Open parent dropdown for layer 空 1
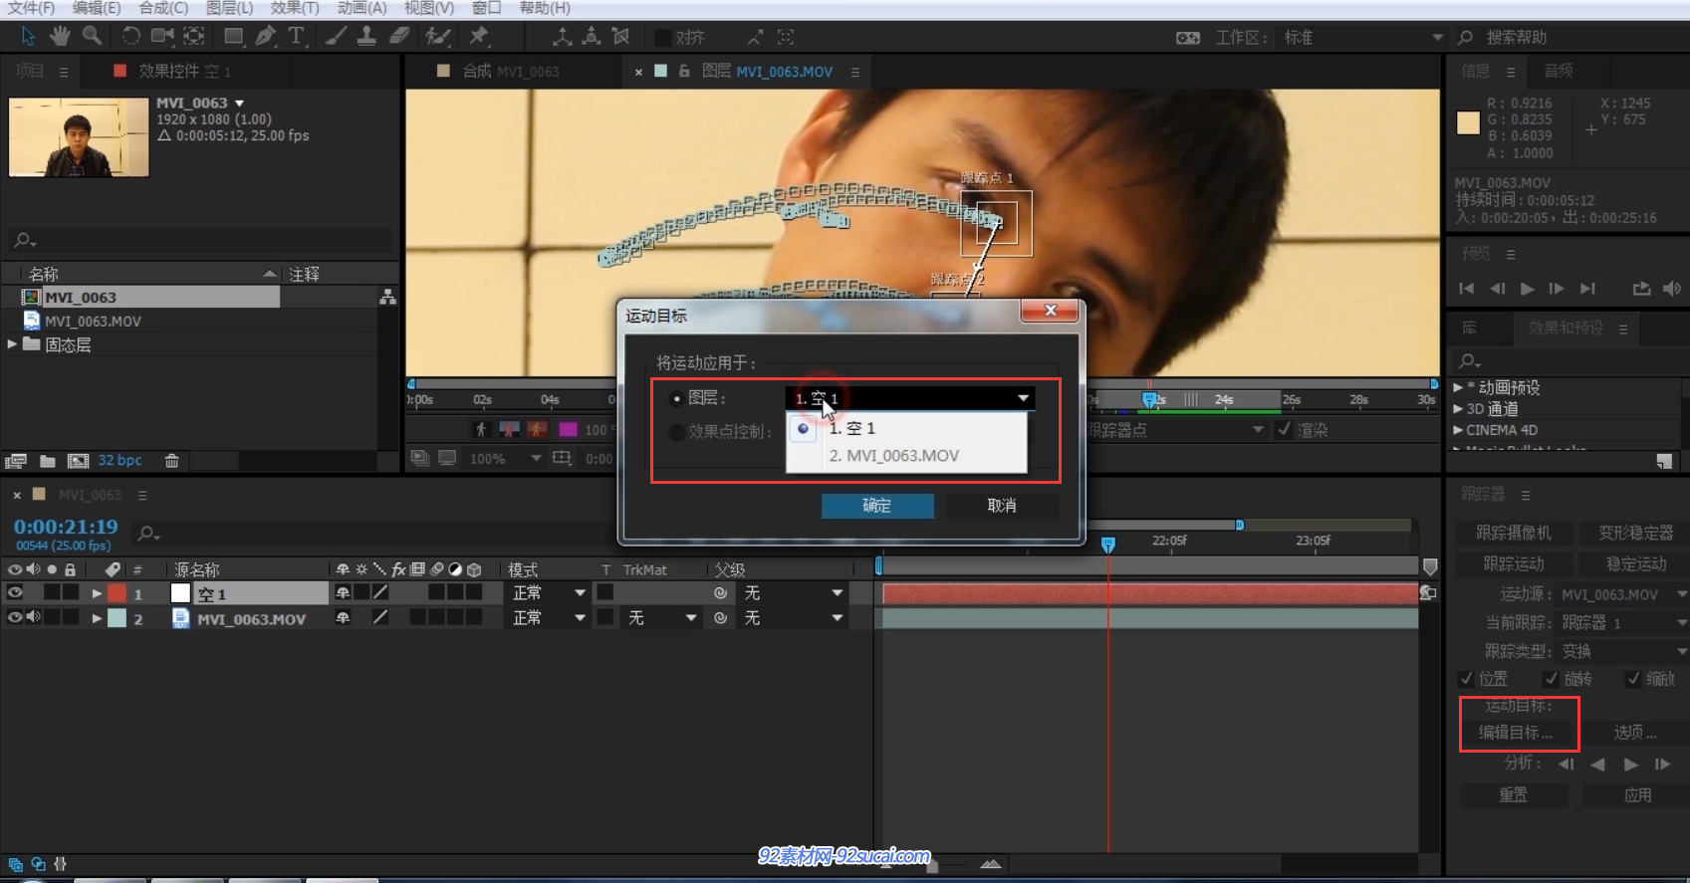The height and width of the screenshot is (883, 1690). pyautogui.click(x=794, y=592)
